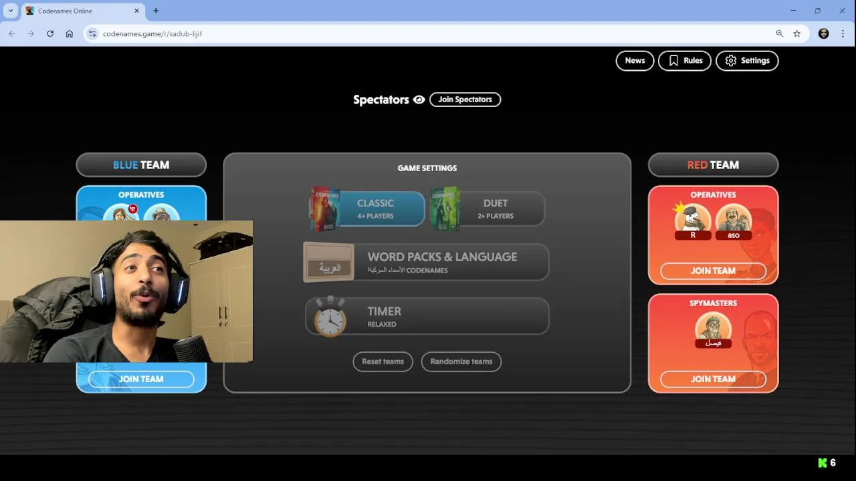The image size is (856, 481).
Task: Click the site information icon in address bar
Action: pyautogui.click(x=92, y=33)
